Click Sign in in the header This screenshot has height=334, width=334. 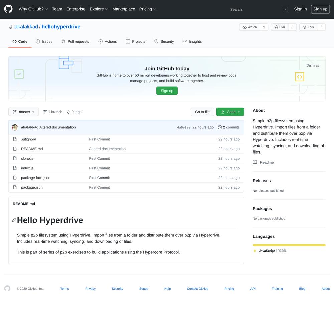[x=300, y=9]
